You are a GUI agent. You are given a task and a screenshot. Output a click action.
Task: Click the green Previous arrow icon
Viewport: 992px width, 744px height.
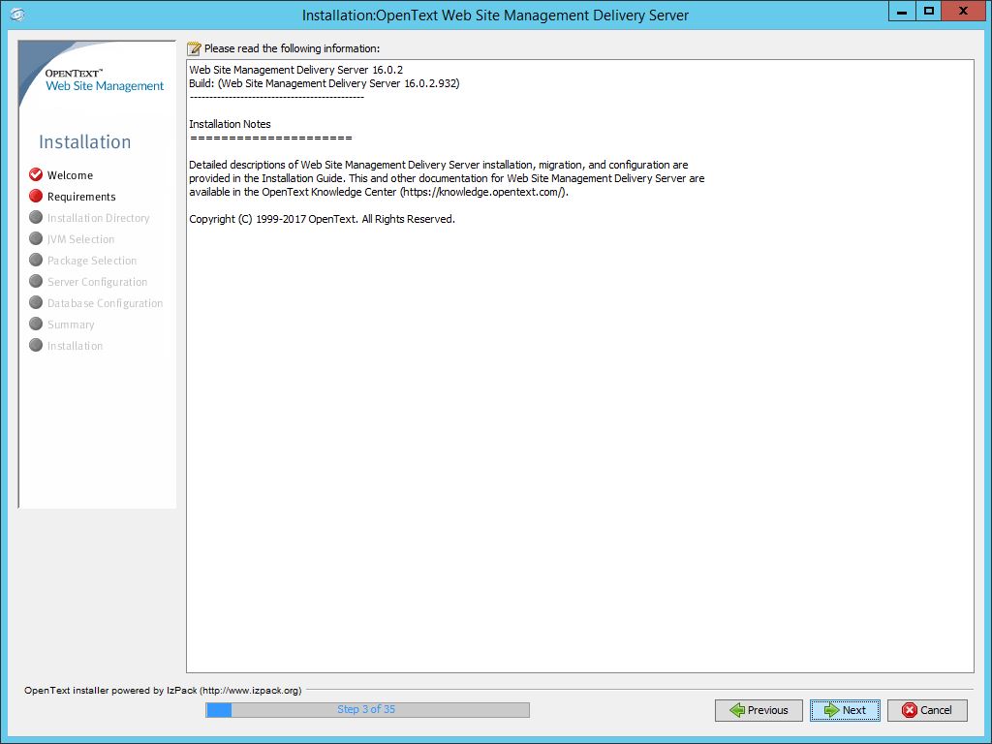737,710
